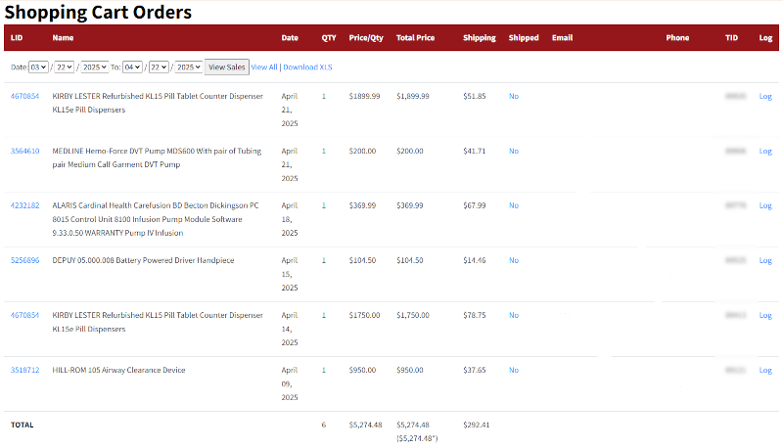This screenshot has width=783, height=448.
Task: Open LID 4670854 for the $1750.00 order
Action: tap(25, 315)
